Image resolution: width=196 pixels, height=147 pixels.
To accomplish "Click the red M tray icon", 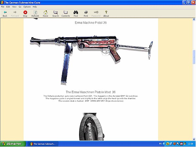I will (181, 144).
